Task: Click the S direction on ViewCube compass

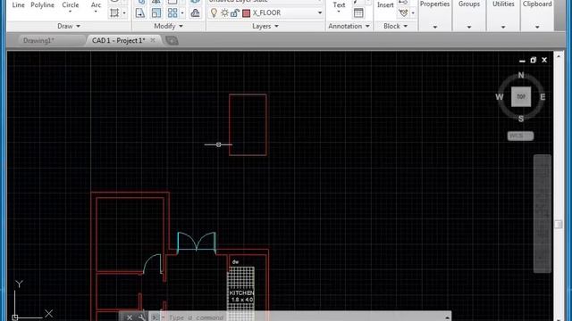Action: (521, 119)
